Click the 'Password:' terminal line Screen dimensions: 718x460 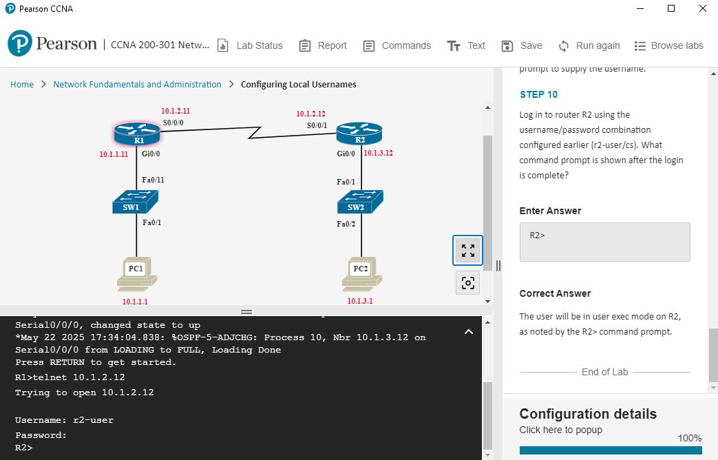coord(41,435)
